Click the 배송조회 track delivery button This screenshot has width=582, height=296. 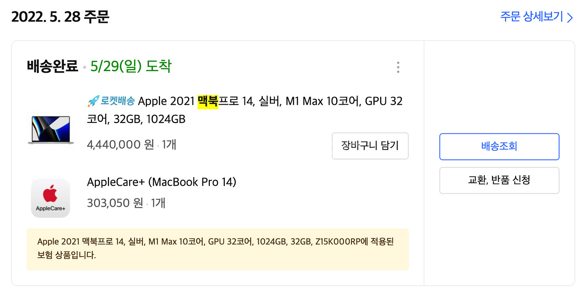point(499,146)
